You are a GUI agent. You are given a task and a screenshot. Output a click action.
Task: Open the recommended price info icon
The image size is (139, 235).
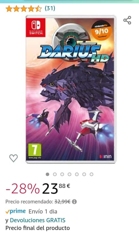point(74,202)
